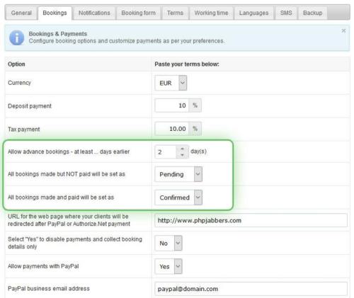Click 'All bookings made but NOT paid' label
Image resolution: width=354 pixels, height=298 pixels.
tap(67, 174)
